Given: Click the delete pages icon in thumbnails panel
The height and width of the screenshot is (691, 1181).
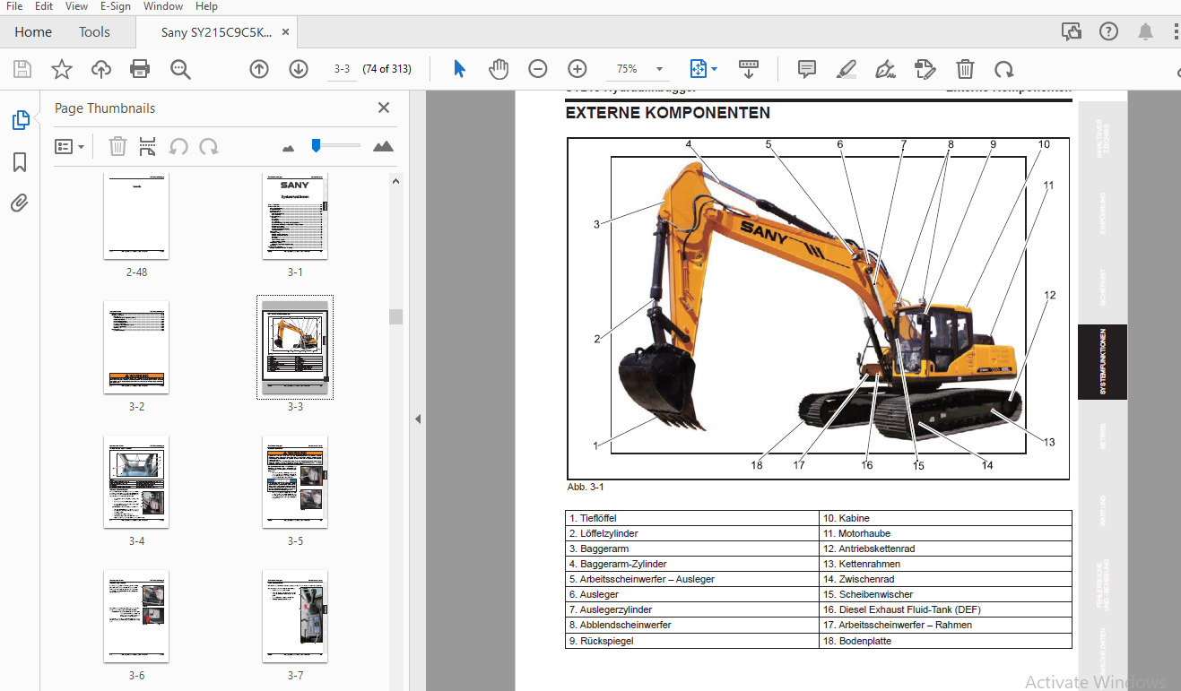Looking at the screenshot, I should pyautogui.click(x=117, y=146).
